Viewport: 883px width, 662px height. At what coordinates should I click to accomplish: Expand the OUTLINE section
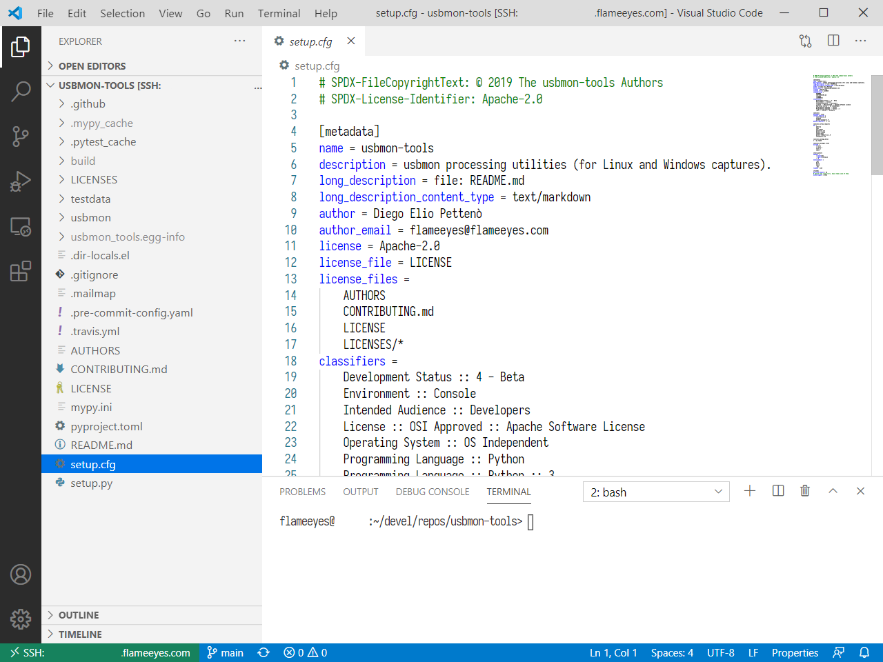[x=152, y=615]
